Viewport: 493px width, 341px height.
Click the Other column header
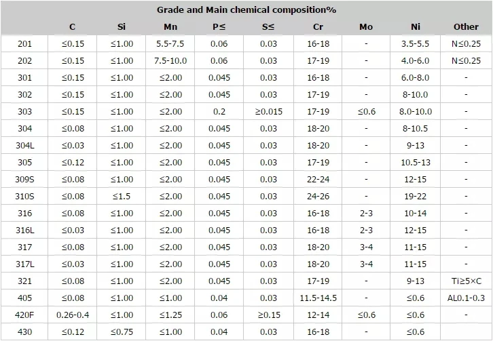point(466,27)
